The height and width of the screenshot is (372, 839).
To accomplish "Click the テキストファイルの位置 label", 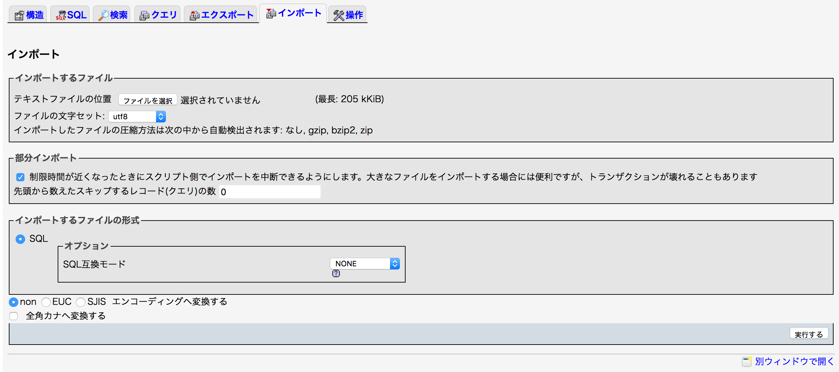I will click(63, 99).
